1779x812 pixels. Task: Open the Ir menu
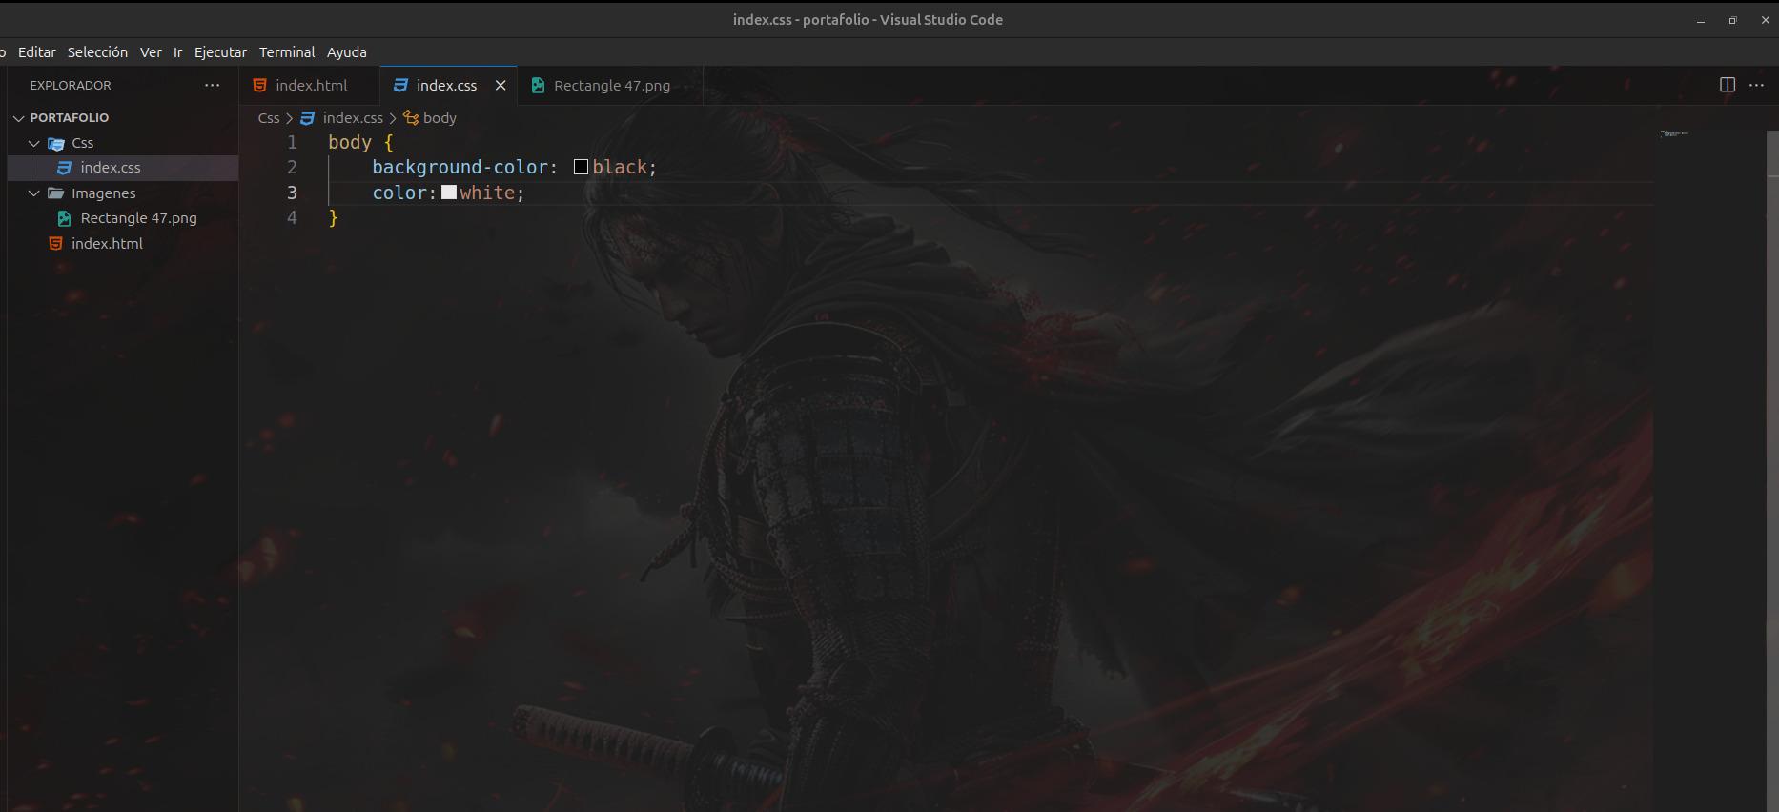point(177,52)
